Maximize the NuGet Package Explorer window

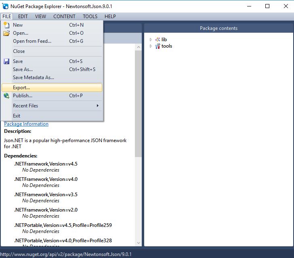[x=267, y=6]
